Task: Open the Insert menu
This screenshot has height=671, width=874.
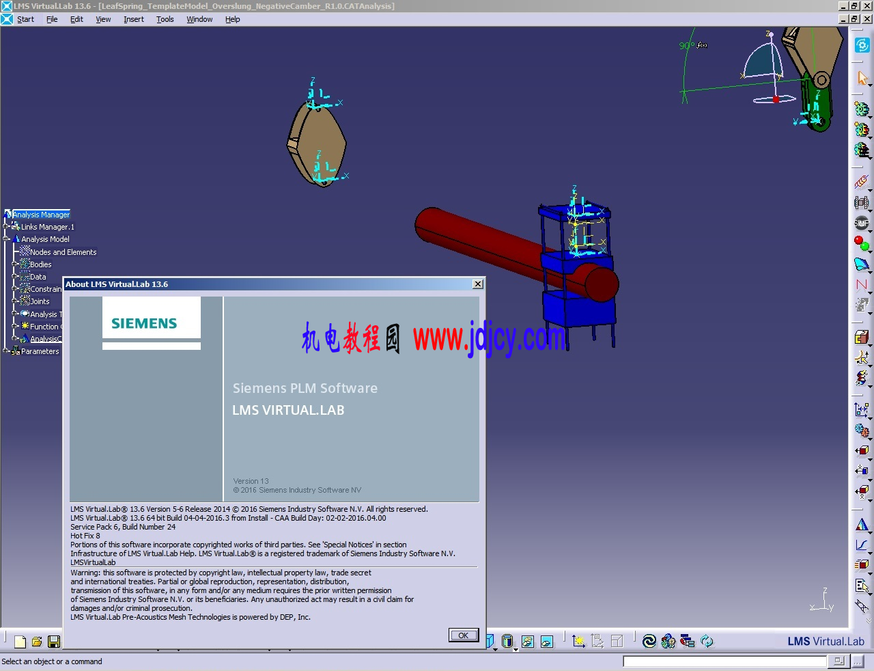Action: point(133,19)
